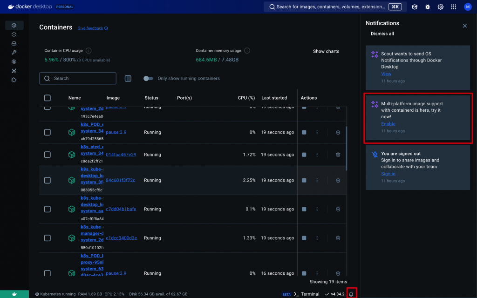Click the global search bar for images and containers
477x298 pixels.
[335, 7]
